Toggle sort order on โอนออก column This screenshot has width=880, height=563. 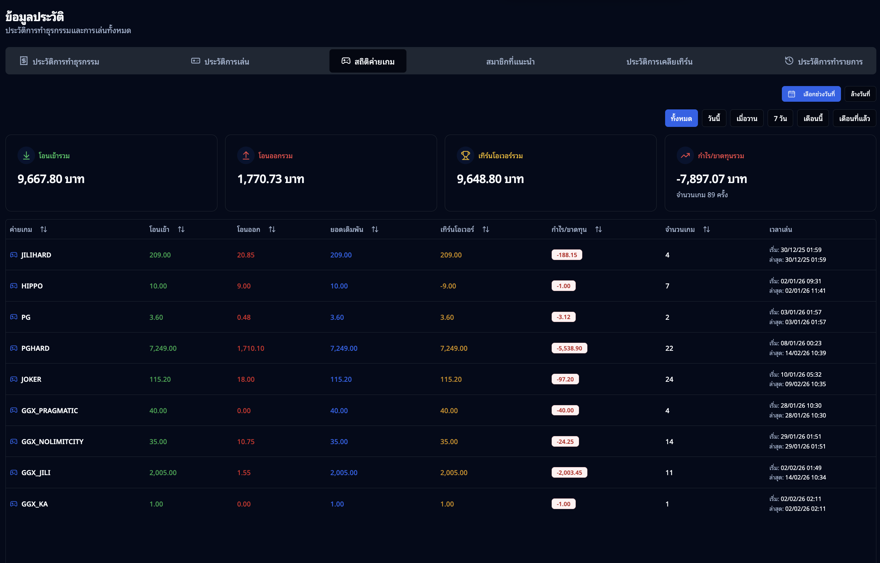[x=272, y=229]
